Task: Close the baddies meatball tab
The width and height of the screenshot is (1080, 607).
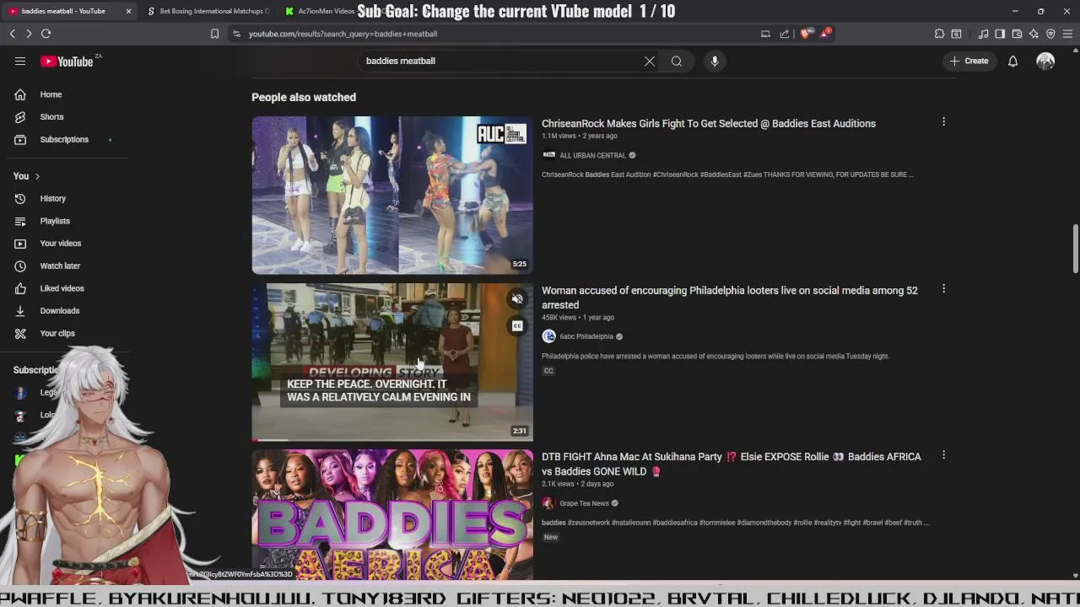Action: click(x=128, y=11)
